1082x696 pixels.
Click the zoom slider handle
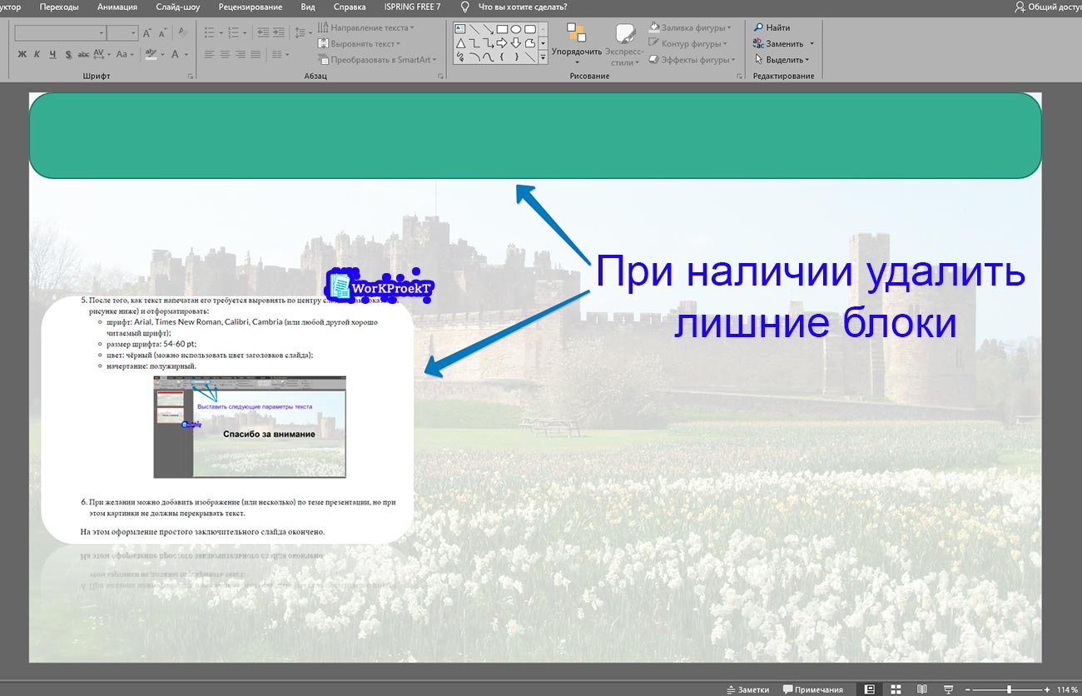coord(1009,689)
